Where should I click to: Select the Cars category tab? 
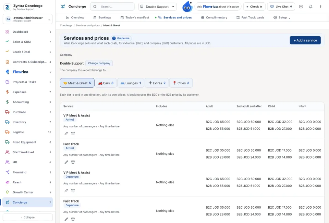tap(106, 83)
